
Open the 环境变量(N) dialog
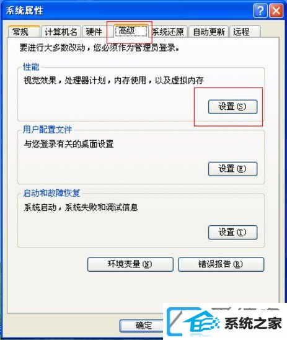[x=130, y=264]
